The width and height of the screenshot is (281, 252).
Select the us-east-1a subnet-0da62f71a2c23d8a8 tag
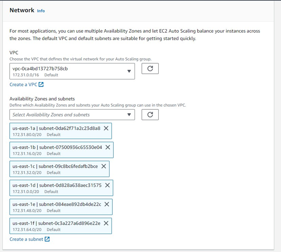click(56, 128)
